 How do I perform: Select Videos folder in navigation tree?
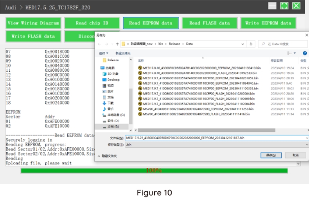click(108, 85)
